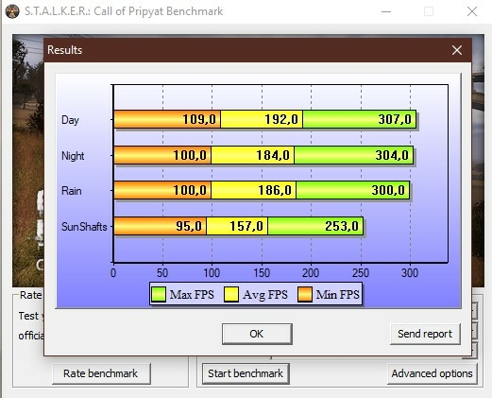Click axis label 50
The image size is (492, 398).
click(x=162, y=272)
